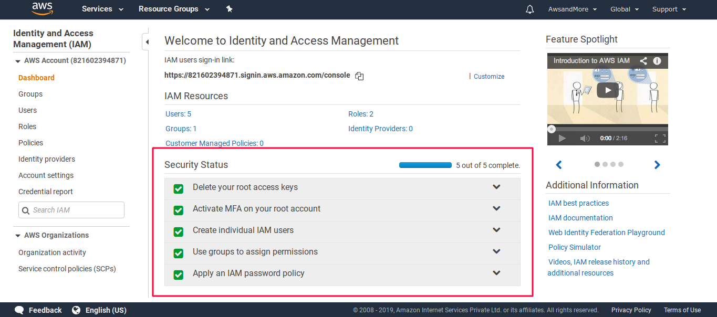Screen dimensions: 717x317
Task: Open the Support dropdown menu
Action: [669, 9]
